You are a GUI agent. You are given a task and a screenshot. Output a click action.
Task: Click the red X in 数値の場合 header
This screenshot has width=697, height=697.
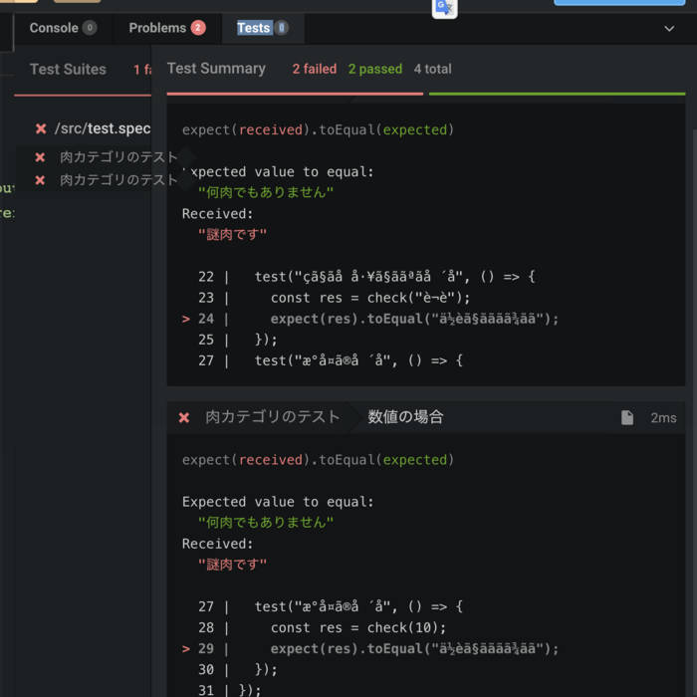(184, 417)
